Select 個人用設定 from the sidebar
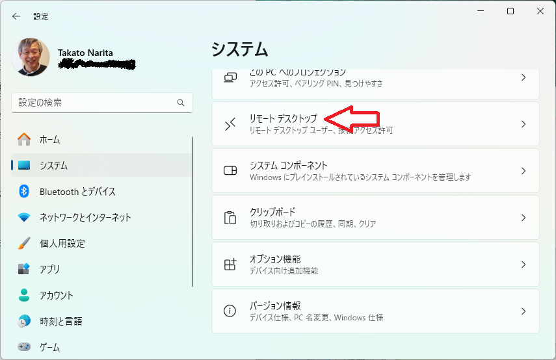 (x=62, y=243)
